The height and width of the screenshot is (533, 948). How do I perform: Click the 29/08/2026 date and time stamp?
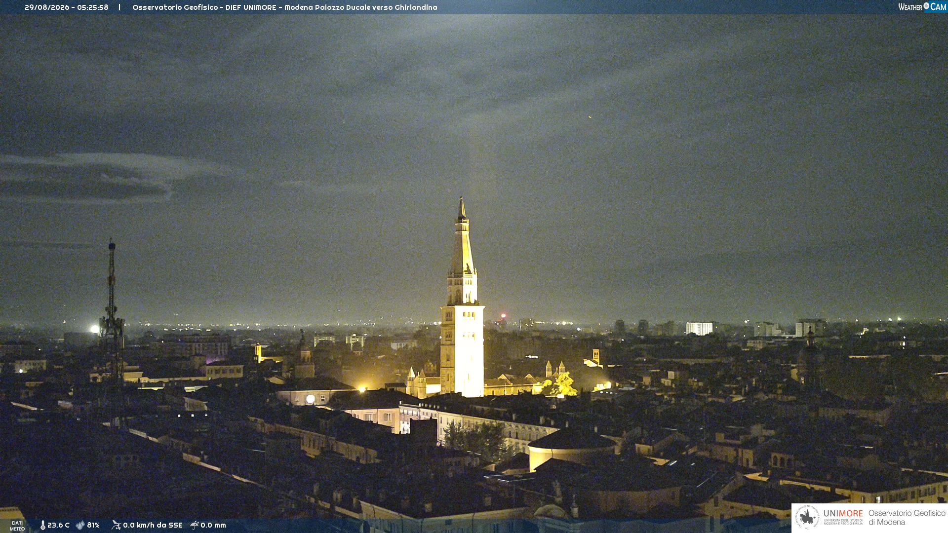[67, 7]
